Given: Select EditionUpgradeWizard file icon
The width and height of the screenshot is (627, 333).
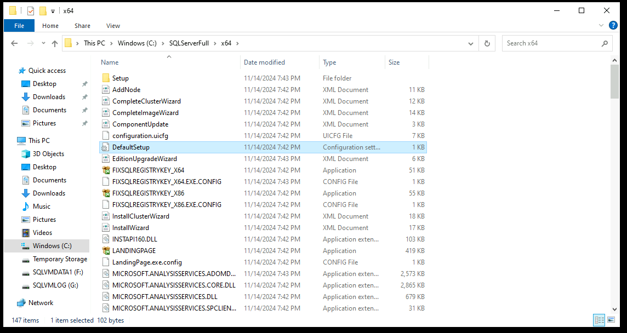Looking at the screenshot, I should [106, 159].
